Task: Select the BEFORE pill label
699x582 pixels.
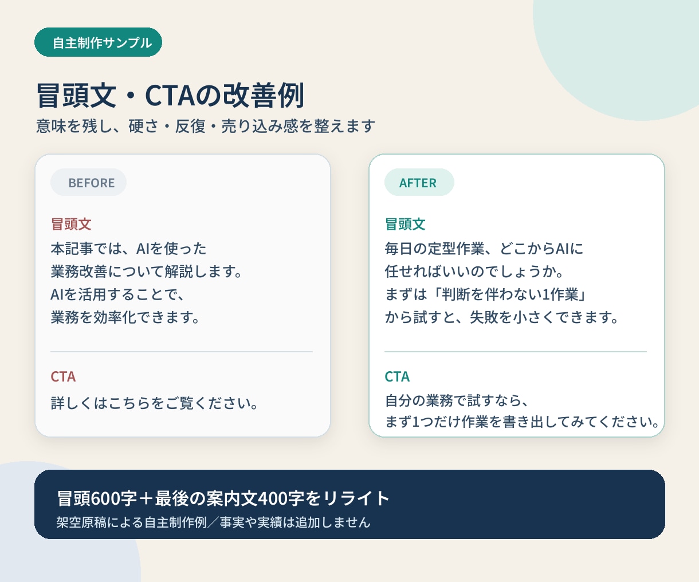Action: coord(89,182)
